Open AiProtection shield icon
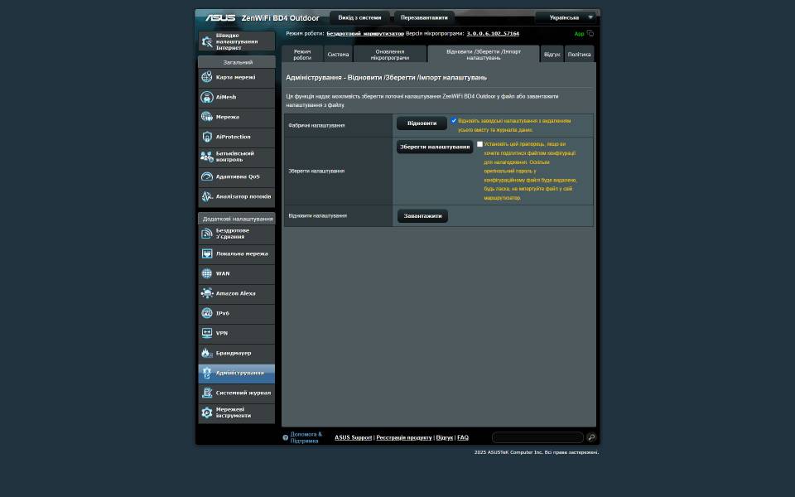Viewport: 795px width, 497px height. pos(207,137)
